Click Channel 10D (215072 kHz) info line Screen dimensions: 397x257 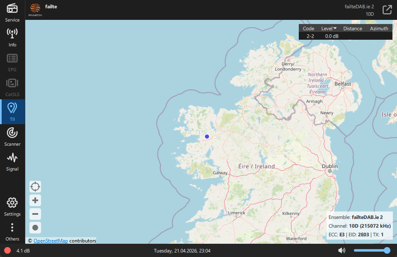[360, 226]
